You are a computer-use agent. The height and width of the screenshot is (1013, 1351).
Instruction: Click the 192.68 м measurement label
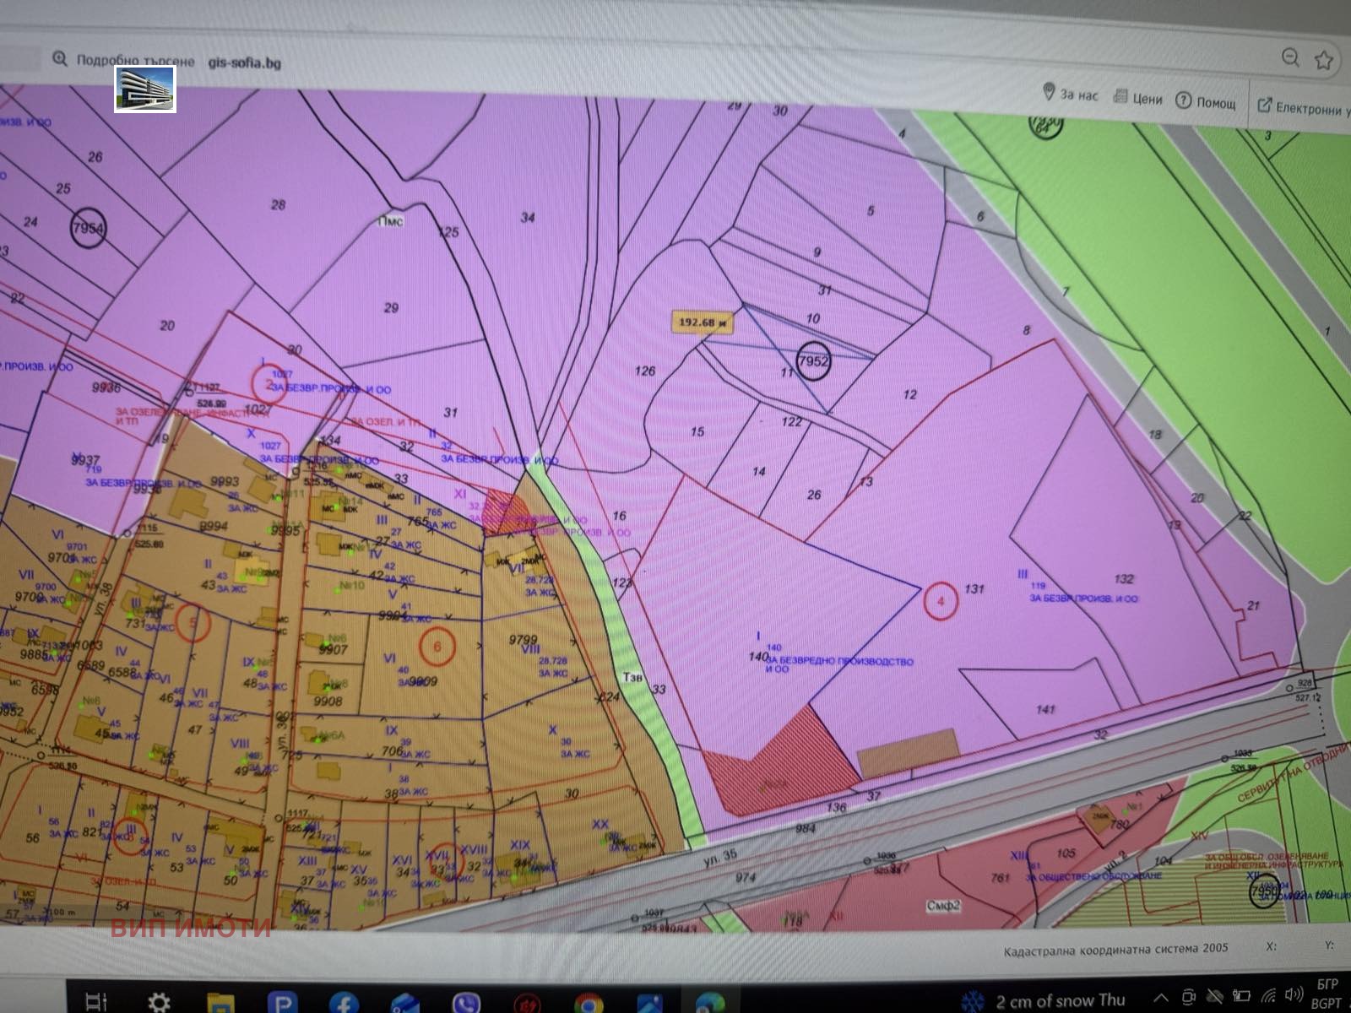(x=704, y=321)
